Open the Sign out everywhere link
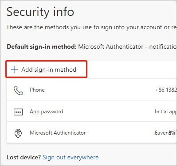 (71, 157)
